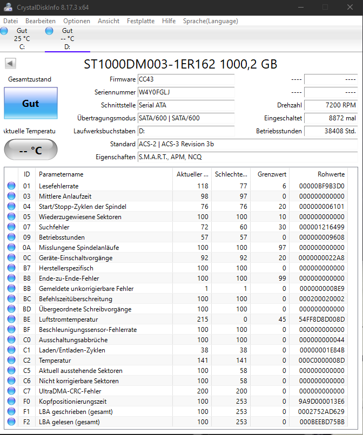
Task: Click status orb of Kopfpositionierungszeit row
Action: (11, 402)
